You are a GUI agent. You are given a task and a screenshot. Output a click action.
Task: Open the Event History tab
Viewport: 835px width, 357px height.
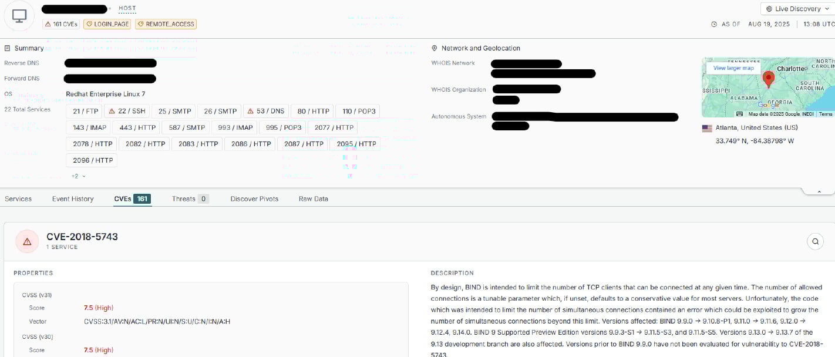[73, 199]
